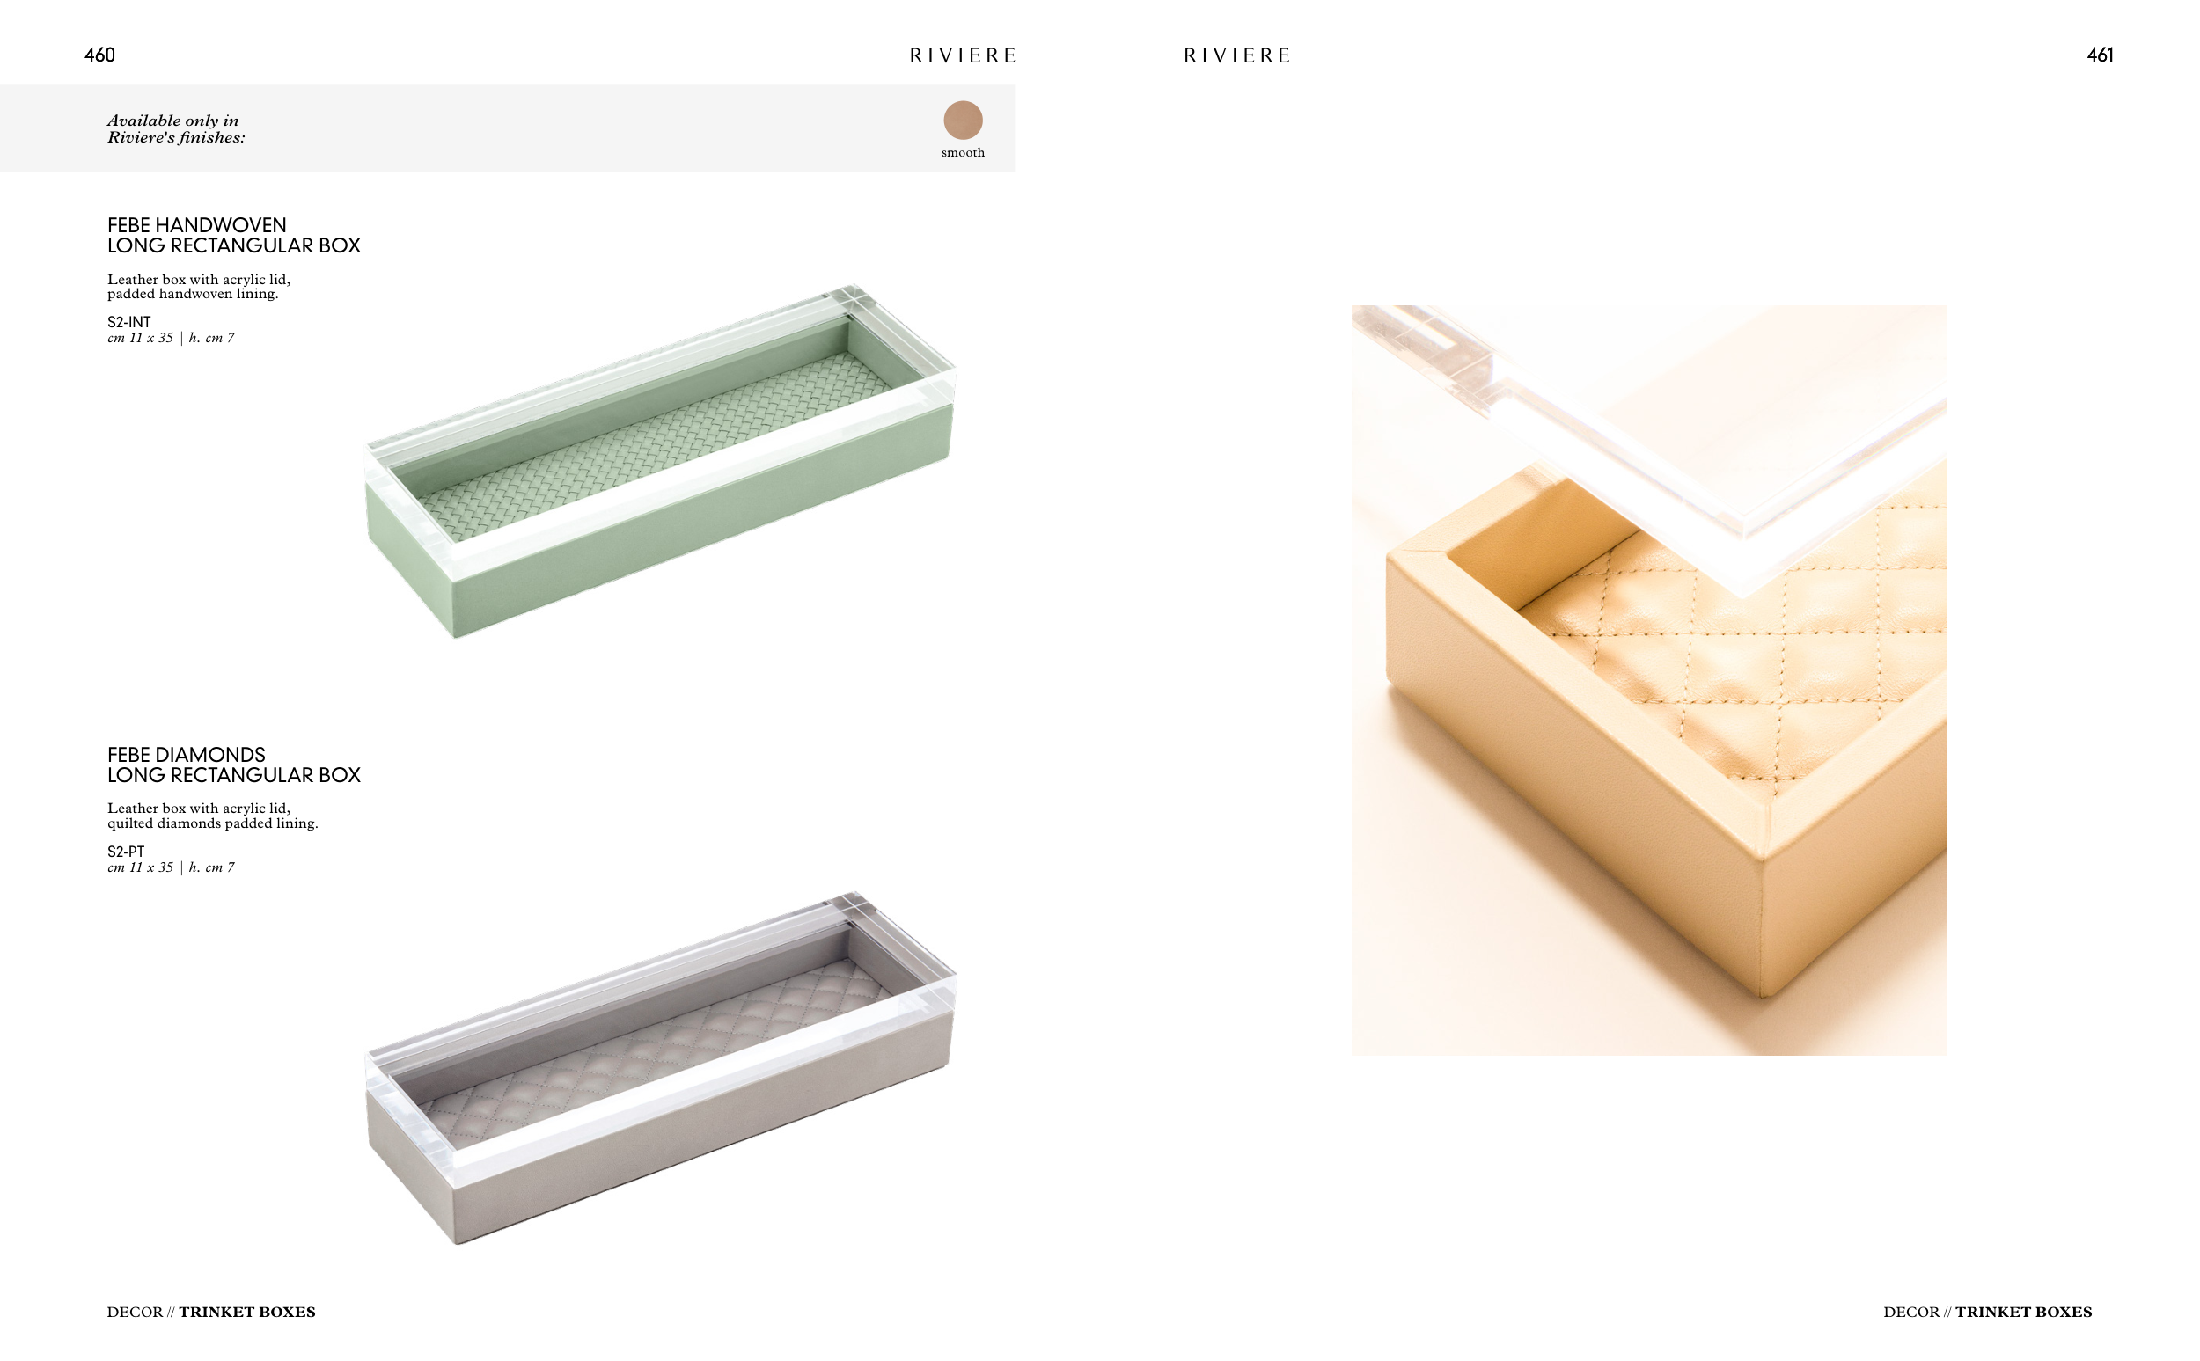Select product code S2-PT

(125, 851)
